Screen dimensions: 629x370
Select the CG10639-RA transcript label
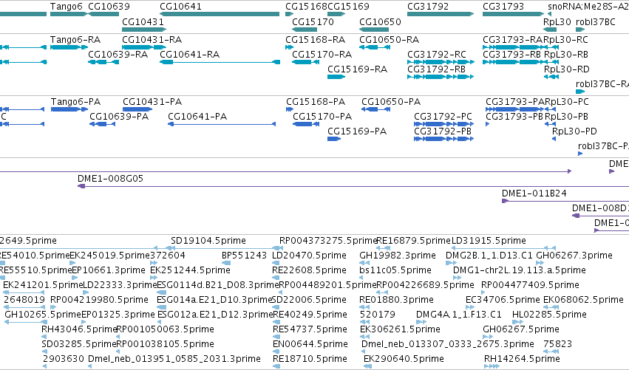point(118,54)
